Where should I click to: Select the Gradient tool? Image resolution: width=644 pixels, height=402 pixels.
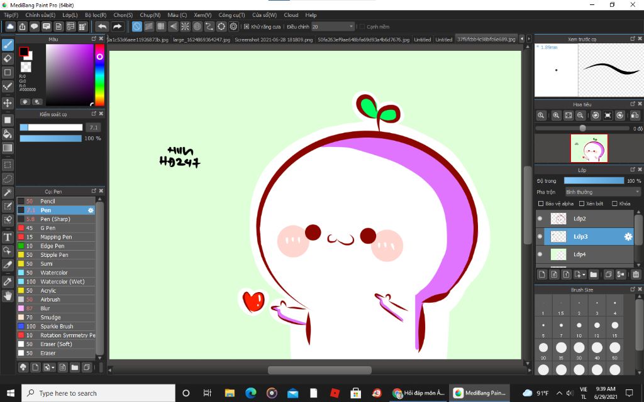[x=8, y=148]
